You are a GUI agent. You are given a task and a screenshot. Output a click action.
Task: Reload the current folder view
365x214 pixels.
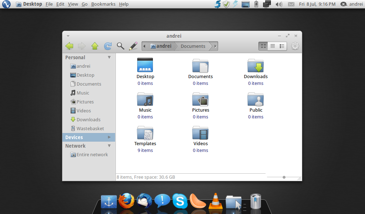point(108,46)
